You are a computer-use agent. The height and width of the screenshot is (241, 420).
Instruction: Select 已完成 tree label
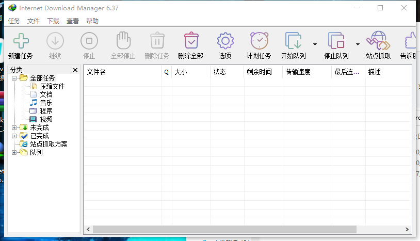pyautogui.click(x=39, y=136)
